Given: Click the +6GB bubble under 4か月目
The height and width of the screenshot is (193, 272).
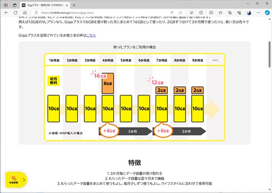Looking at the screenshot, I should click(109, 130).
